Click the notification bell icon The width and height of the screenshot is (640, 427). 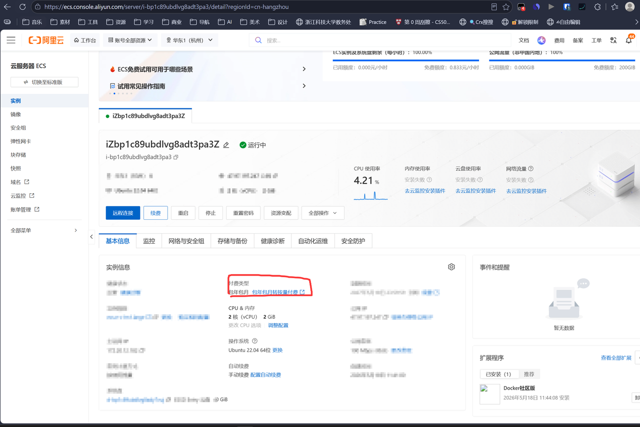point(629,40)
